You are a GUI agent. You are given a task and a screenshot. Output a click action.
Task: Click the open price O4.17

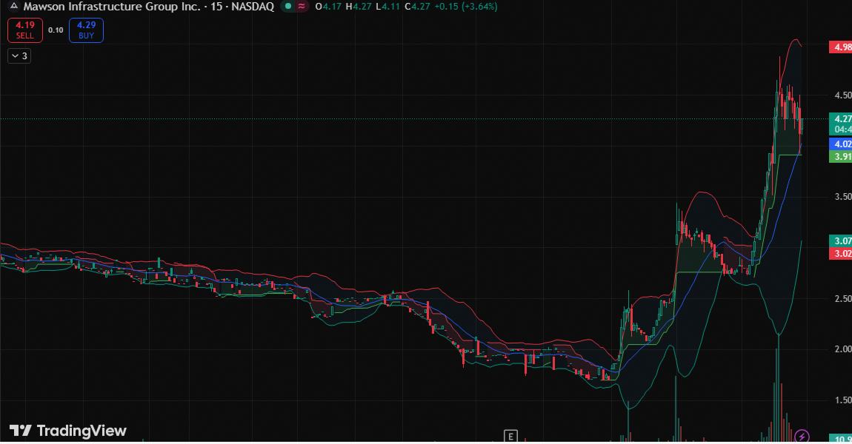(329, 7)
